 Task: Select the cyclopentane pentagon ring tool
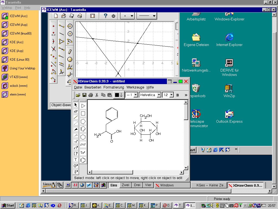tap(83, 121)
